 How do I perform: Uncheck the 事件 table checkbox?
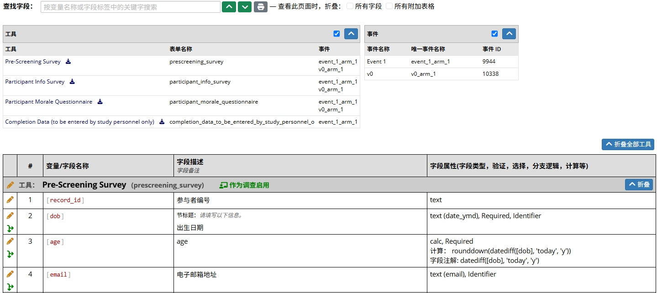pyautogui.click(x=494, y=34)
